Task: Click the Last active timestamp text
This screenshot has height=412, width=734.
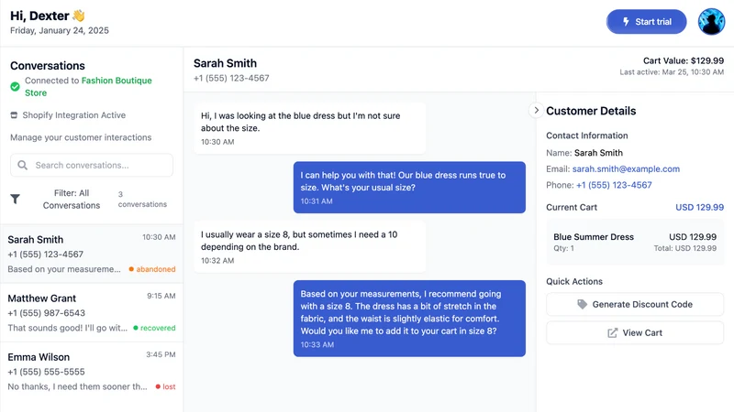Action: tap(672, 72)
